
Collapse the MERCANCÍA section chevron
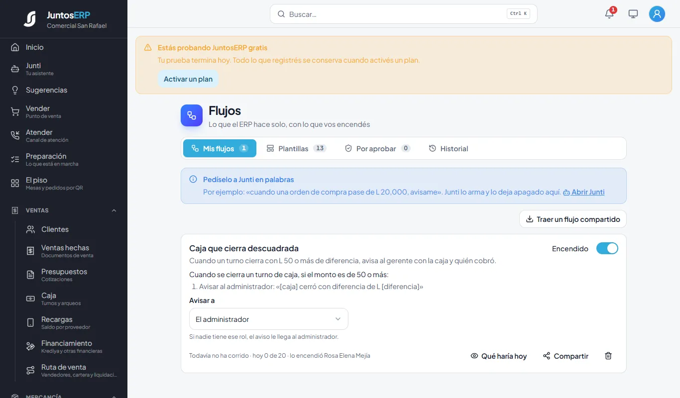point(114,397)
